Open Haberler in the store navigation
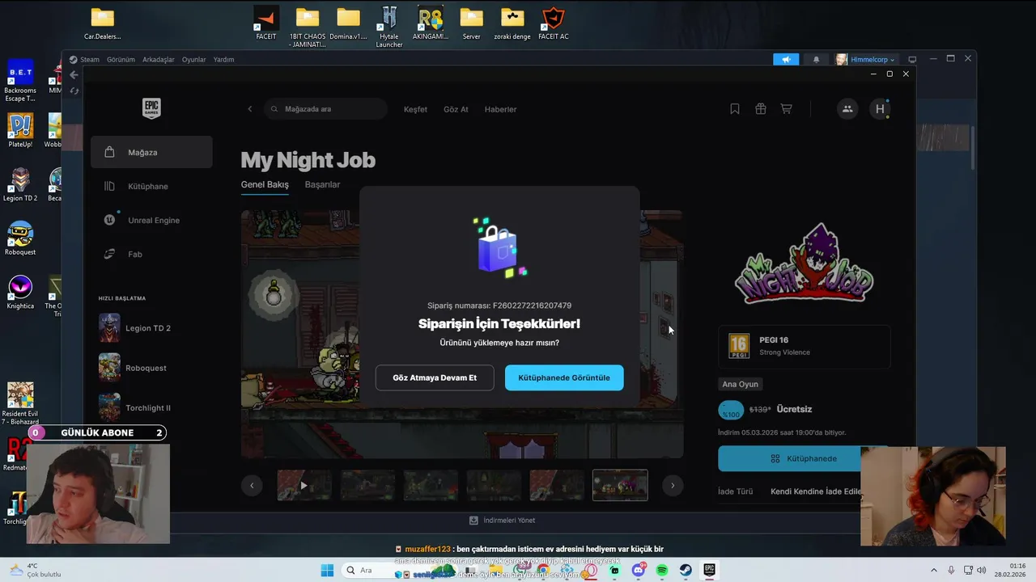The height and width of the screenshot is (582, 1036). 500,109
